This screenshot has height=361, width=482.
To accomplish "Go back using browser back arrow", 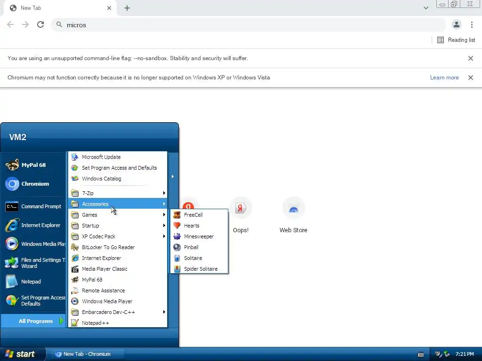I will tap(10, 24).
